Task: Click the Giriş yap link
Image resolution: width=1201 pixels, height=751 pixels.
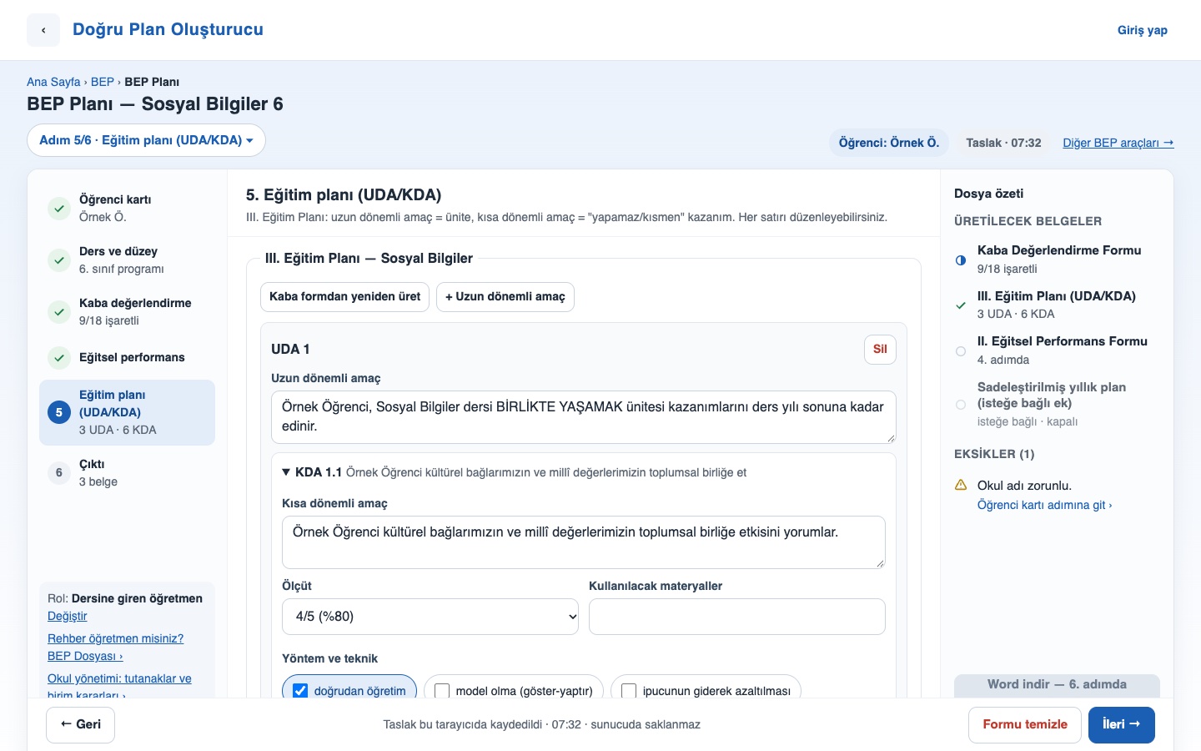Action: [x=1143, y=30]
